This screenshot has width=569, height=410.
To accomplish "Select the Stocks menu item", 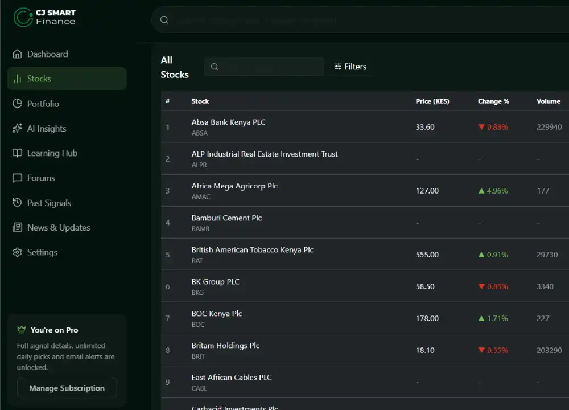I will tap(67, 79).
